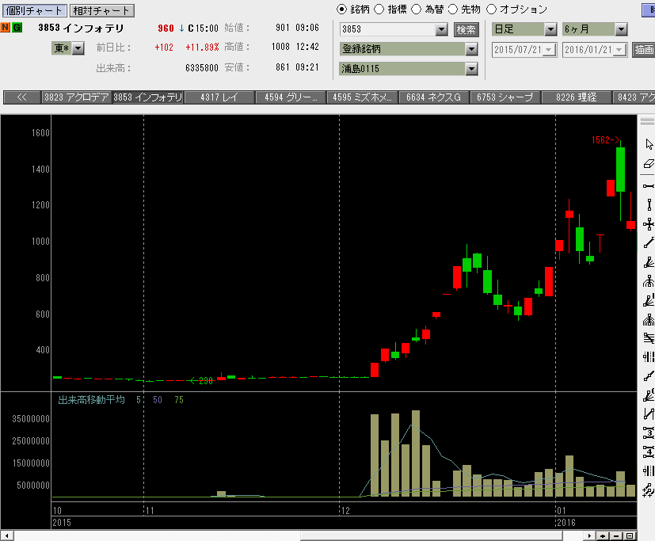The width and height of the screenshot is (655, 541).
Task: Open the 日足 timeframe dropdown
Action: point(551,29)
